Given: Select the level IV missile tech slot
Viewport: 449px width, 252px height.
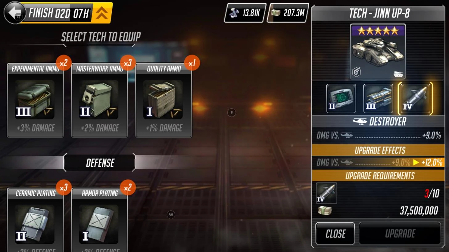Looking at the screenshot, I should [415, 98].
